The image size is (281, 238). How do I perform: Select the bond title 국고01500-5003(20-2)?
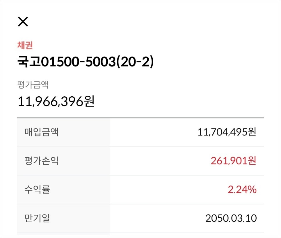pos(86,62)
